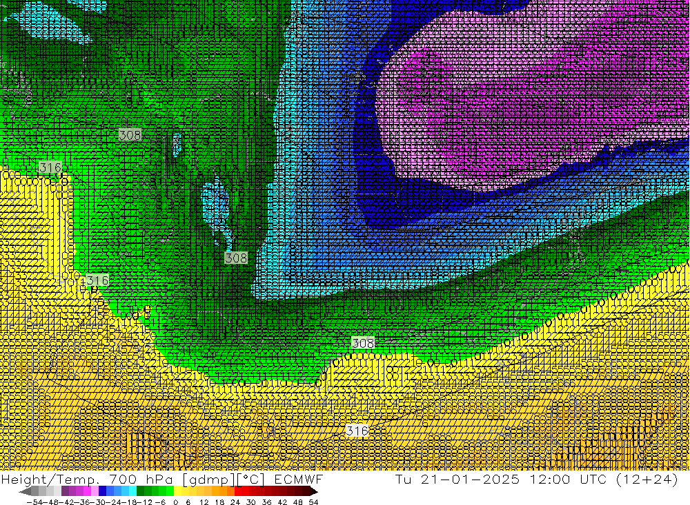The height and width of the screenshot is (505, 690).
Task: Pick the dark purple legend swatch
Action: pos(65,491)
